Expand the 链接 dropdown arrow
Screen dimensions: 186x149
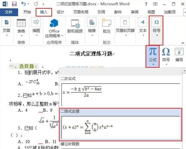coord(92,35)
